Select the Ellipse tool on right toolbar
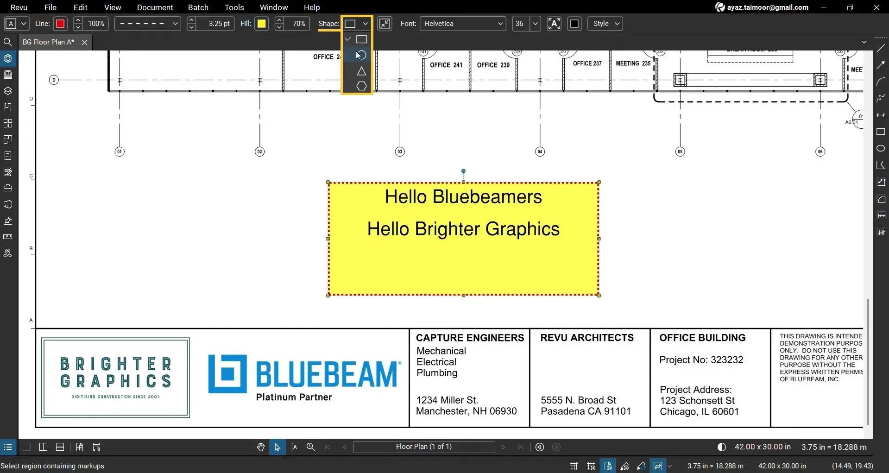 coord(881,148)
